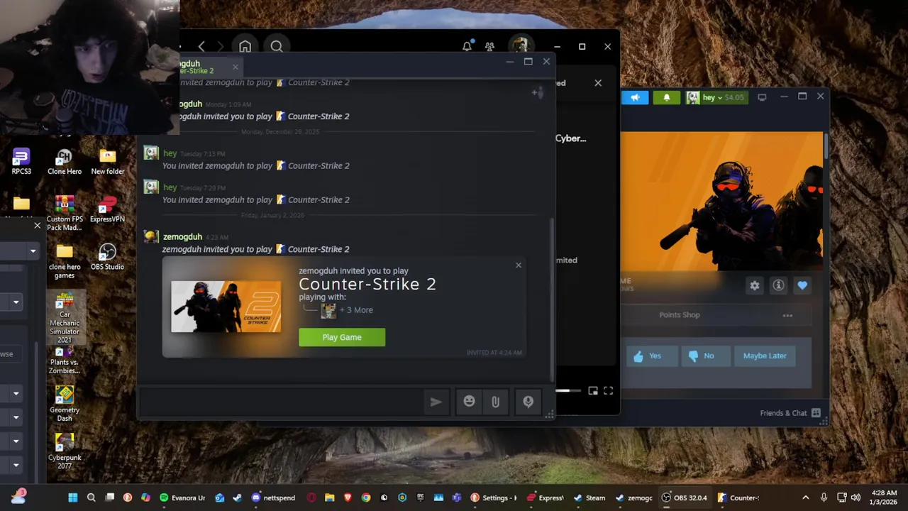The width and height of the screenshot is (908, 511).
Task: Click the profile avatar in the back window
Action: point(520,46)
